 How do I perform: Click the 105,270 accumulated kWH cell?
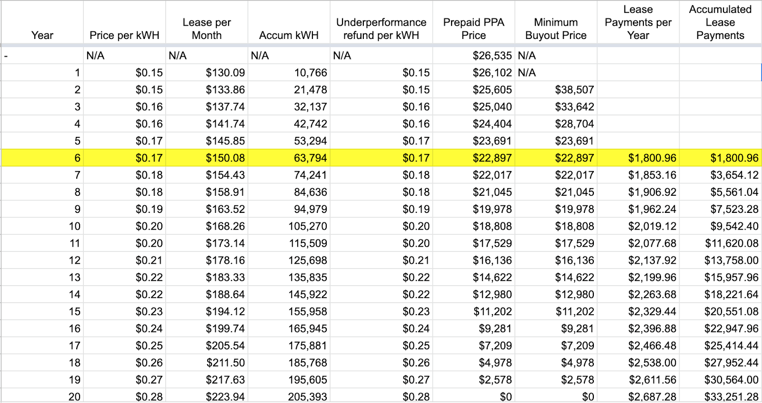[289, 226]
